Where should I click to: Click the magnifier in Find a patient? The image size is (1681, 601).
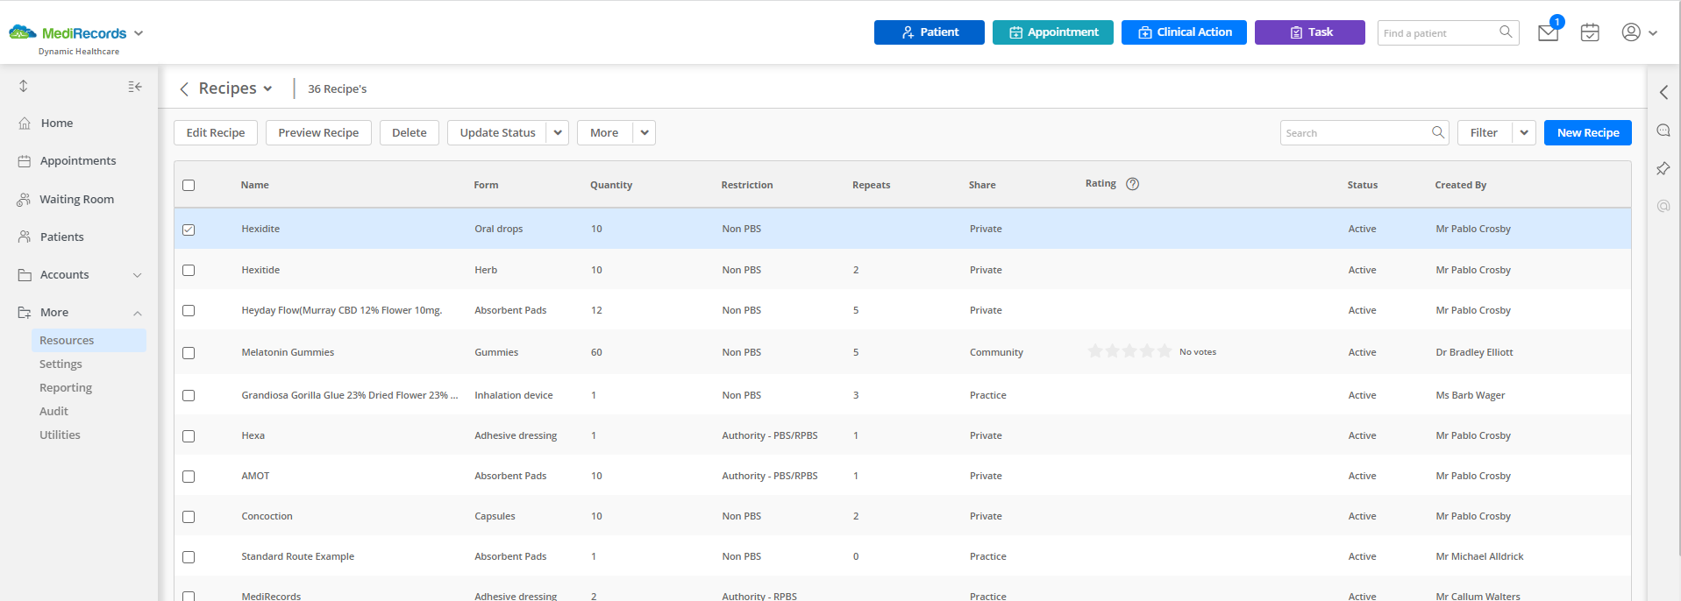1506,32
